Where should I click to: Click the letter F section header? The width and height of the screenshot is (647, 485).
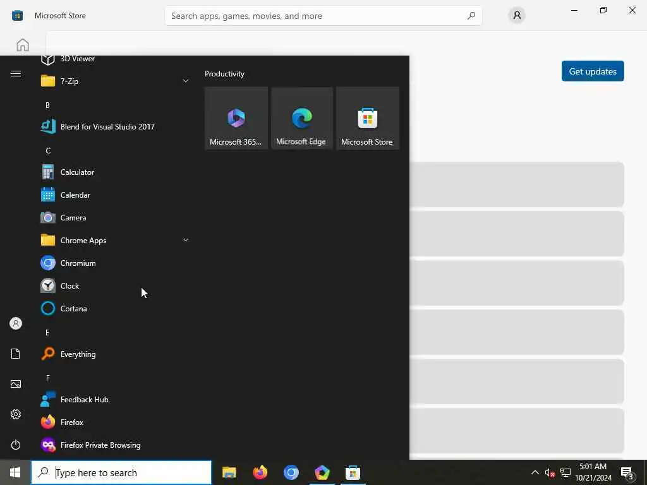tap(48, 378)
